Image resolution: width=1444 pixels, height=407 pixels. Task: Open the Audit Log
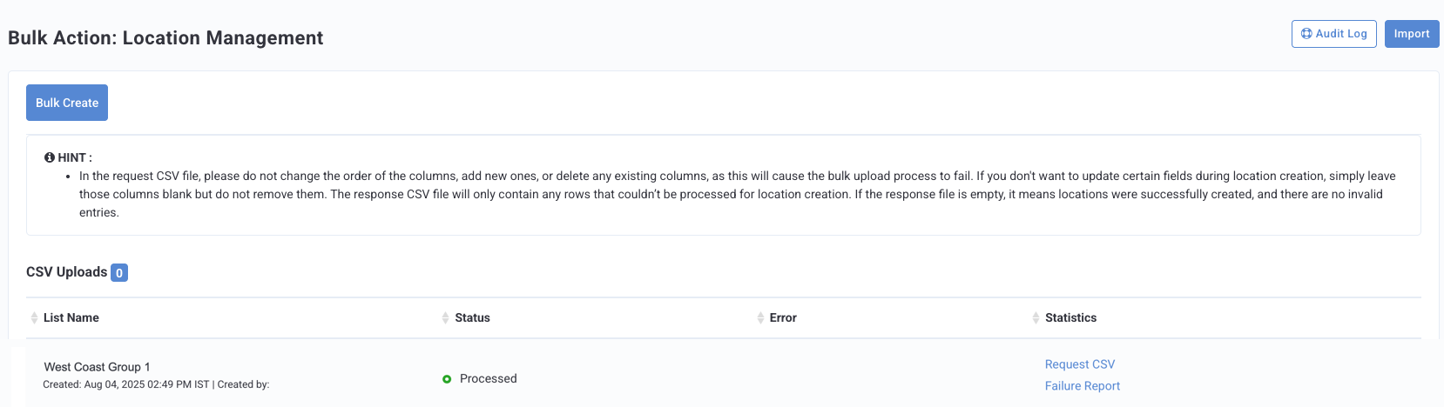1334,34
